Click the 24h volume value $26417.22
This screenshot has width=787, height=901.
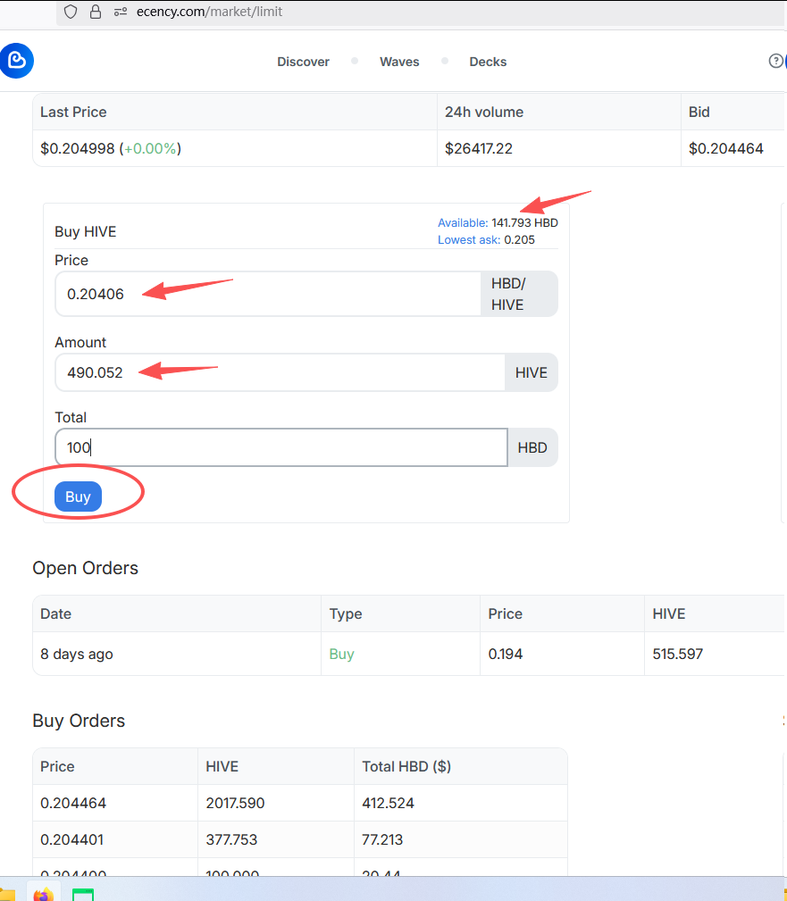tap(478, 148)
